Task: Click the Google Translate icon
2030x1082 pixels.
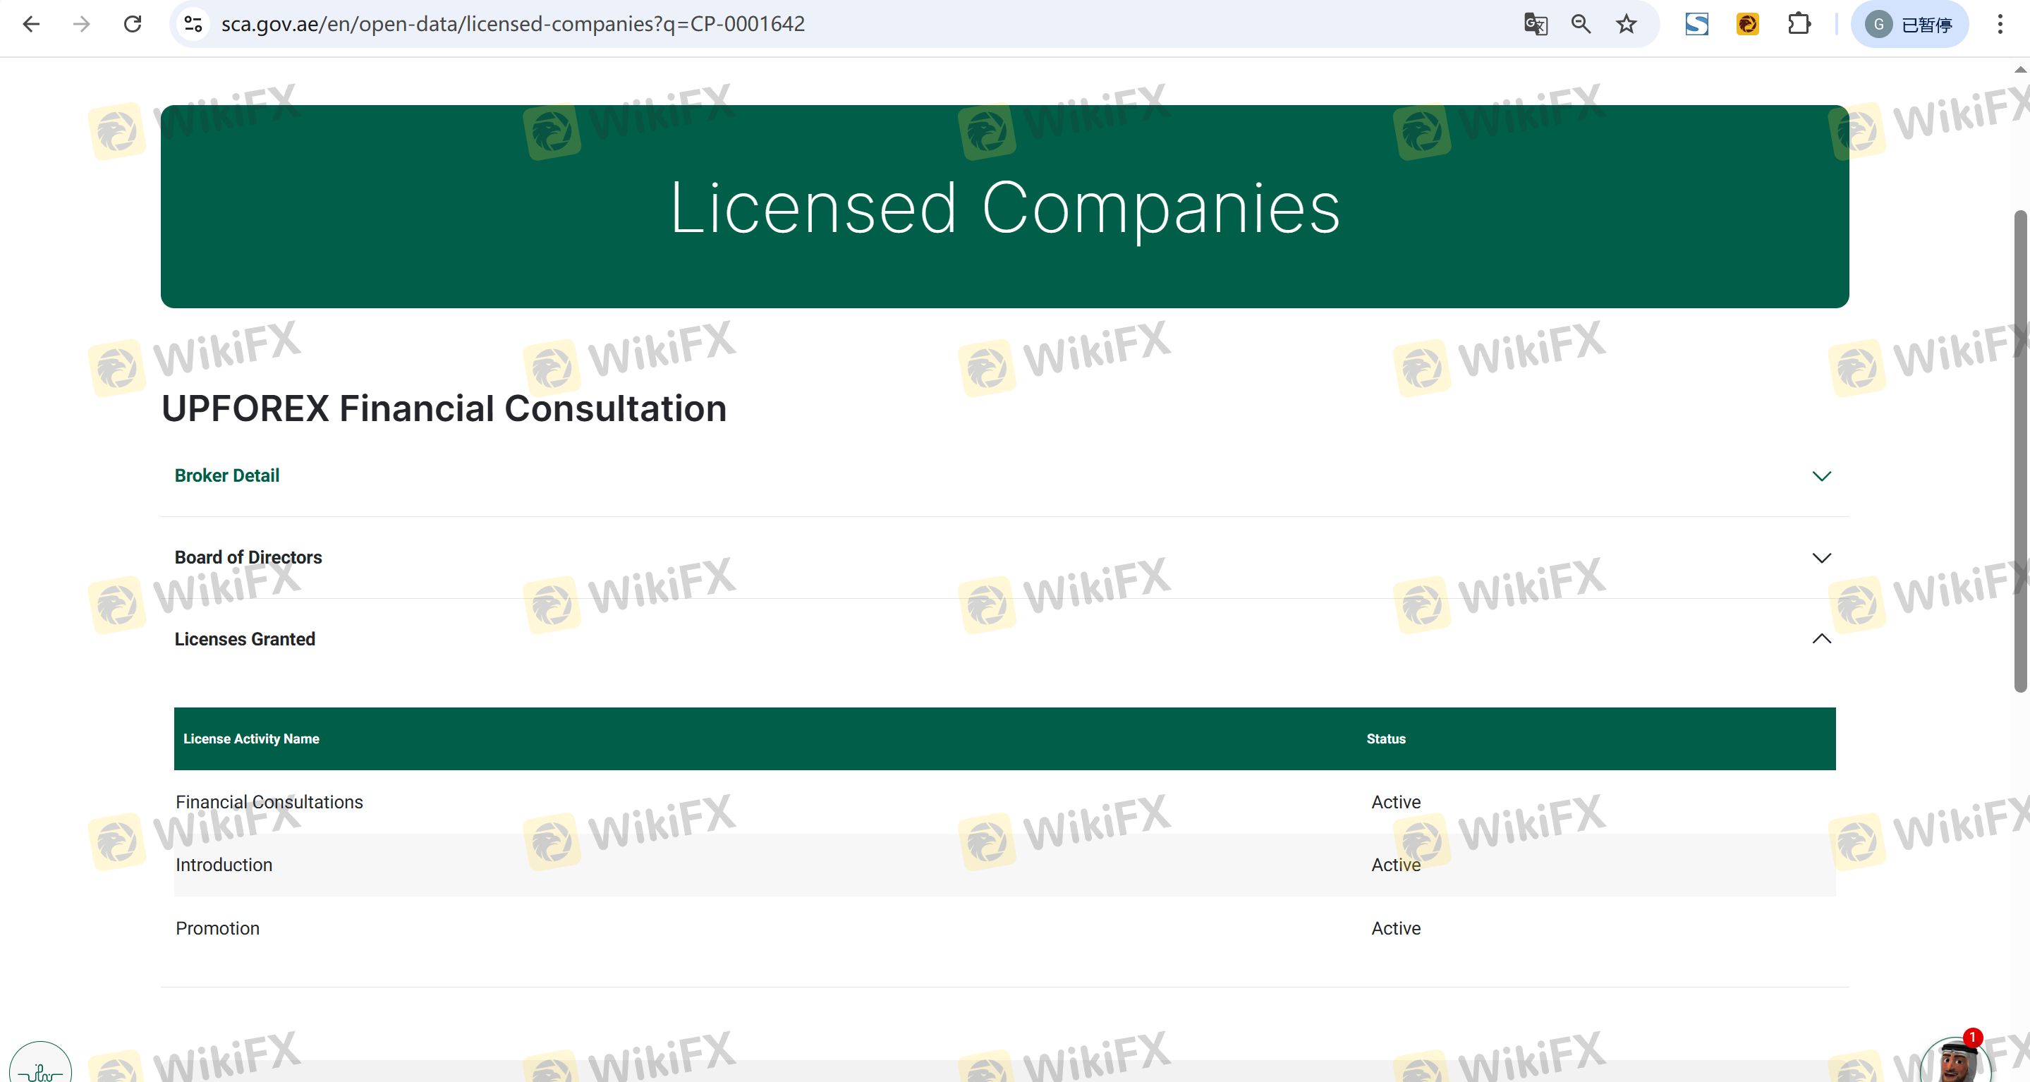Action: coord(1535,24)
